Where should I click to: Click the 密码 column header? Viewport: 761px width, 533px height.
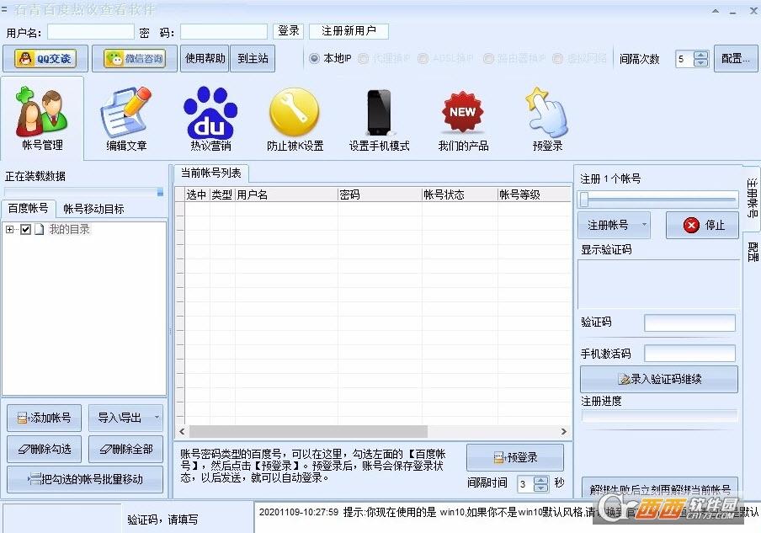(x=380, y=195)
